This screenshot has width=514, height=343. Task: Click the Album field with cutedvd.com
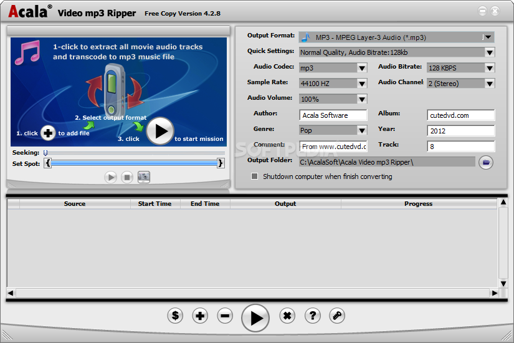tap(461, 115)
